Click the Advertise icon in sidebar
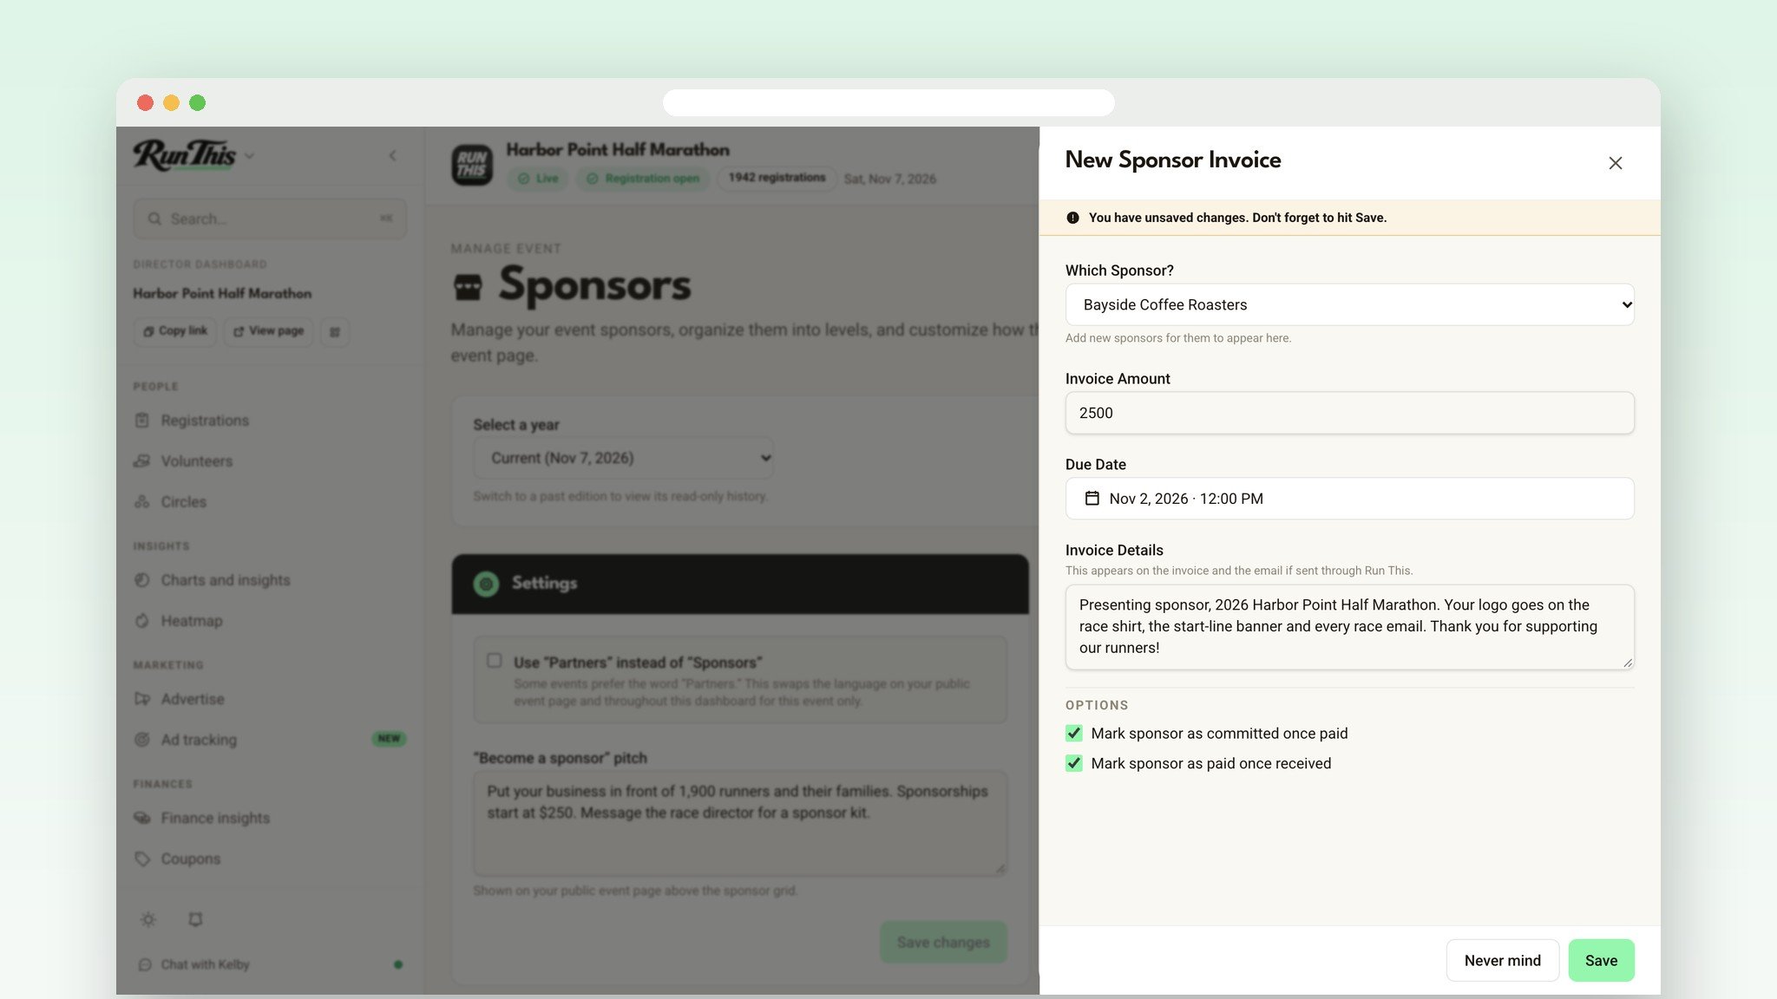 click(x=142, y=699)
